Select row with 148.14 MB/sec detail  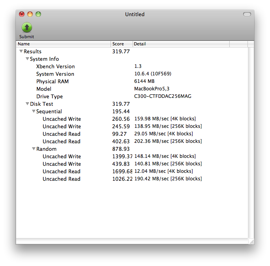click(132, 156)
